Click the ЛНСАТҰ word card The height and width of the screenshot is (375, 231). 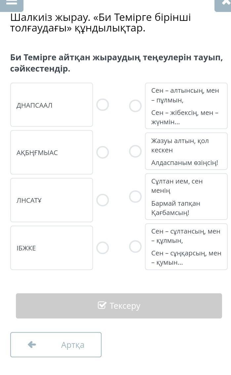[x=52, y=200]
